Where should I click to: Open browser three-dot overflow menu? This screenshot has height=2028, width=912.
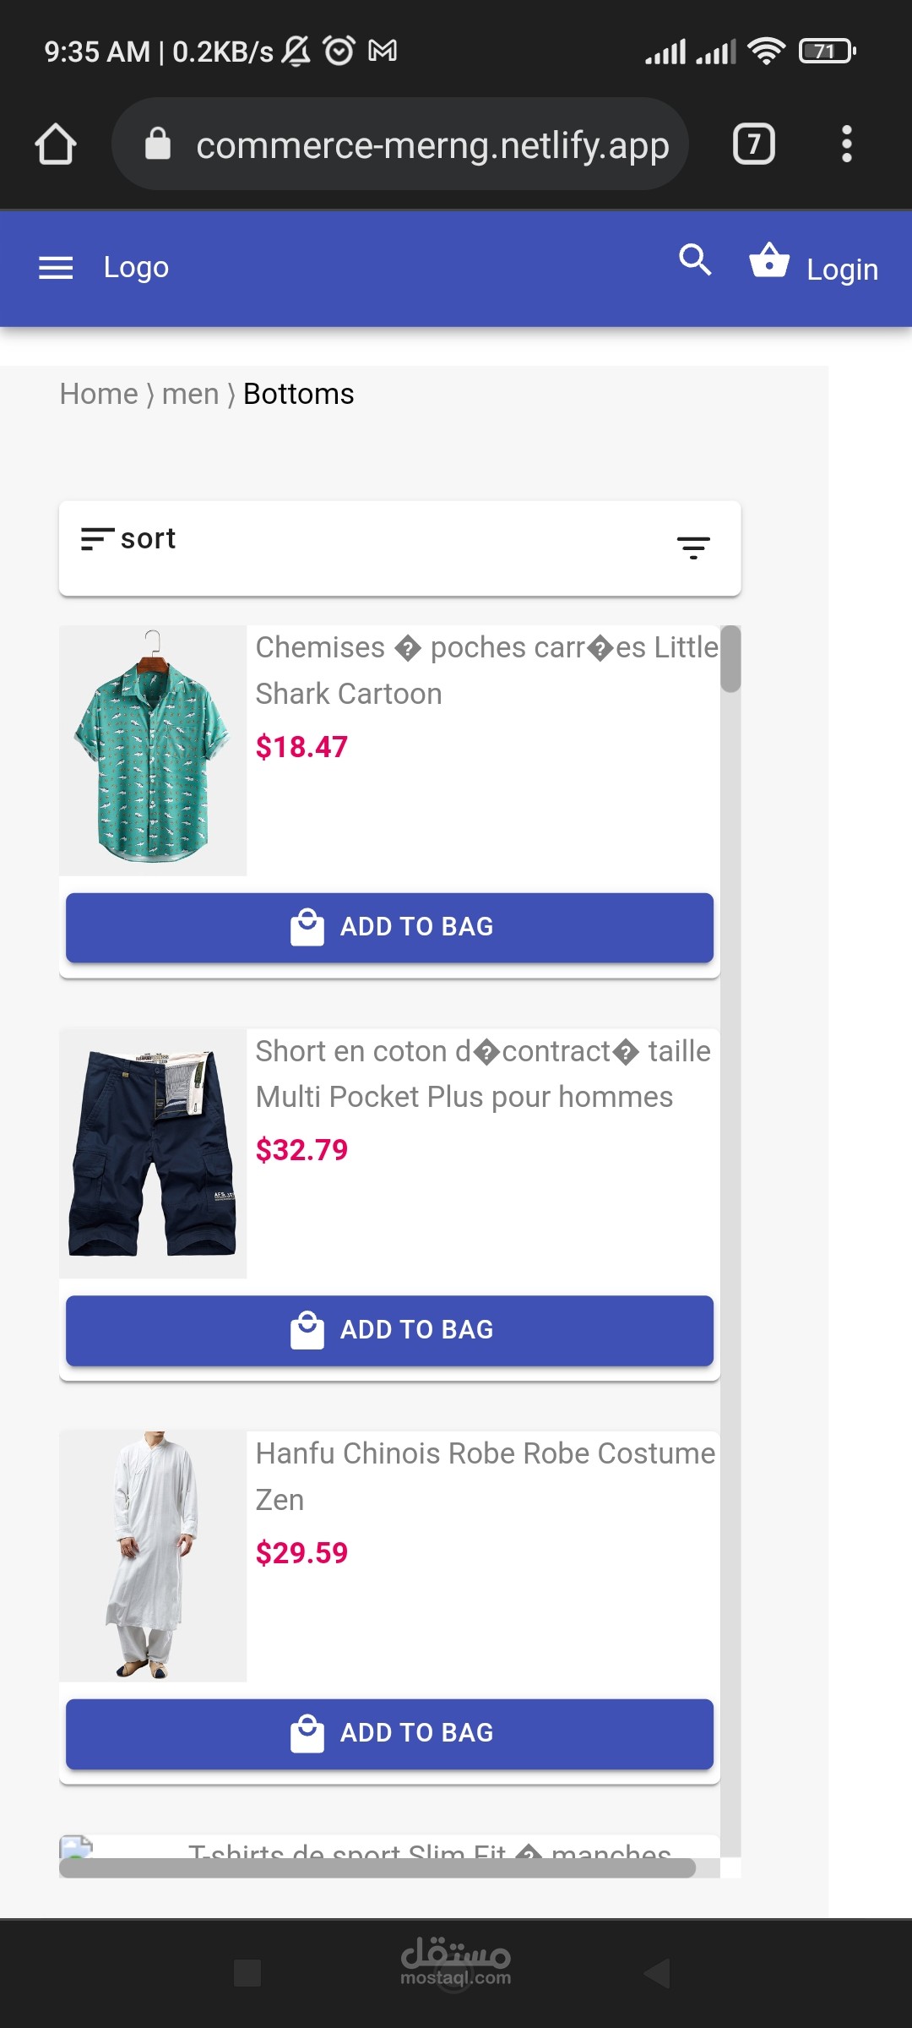[846, 144]
